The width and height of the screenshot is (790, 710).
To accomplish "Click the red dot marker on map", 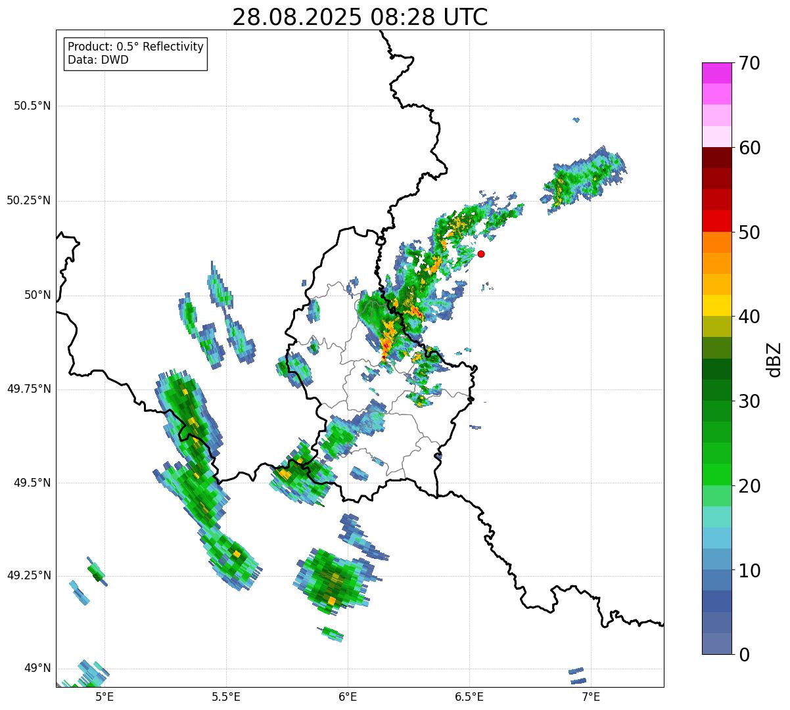I will pos(481,254).
